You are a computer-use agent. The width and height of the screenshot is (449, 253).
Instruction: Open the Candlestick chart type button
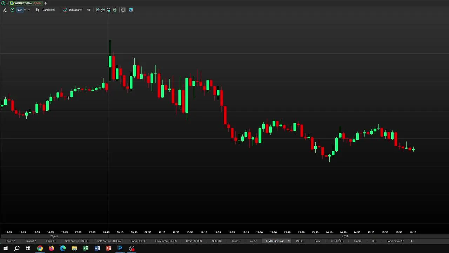49,10
